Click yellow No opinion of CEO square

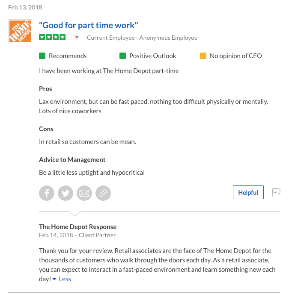pyautogui.click(x=203, y=56)
